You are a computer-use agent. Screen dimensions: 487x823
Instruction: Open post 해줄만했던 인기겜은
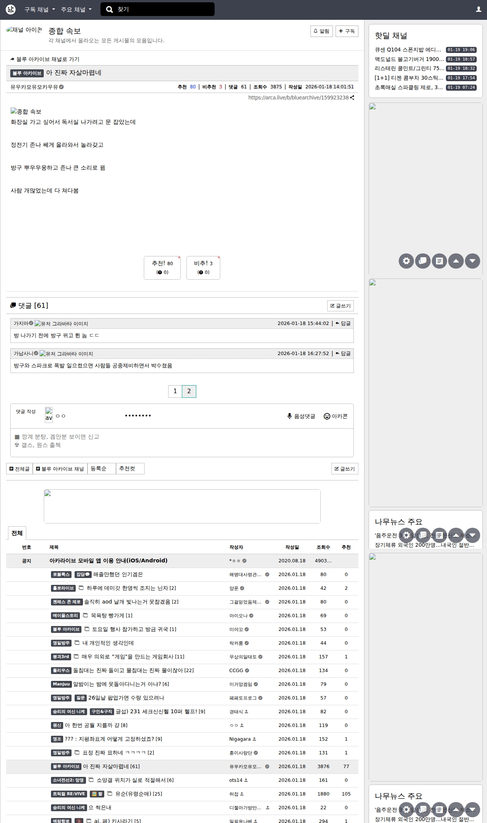[118, 575]
